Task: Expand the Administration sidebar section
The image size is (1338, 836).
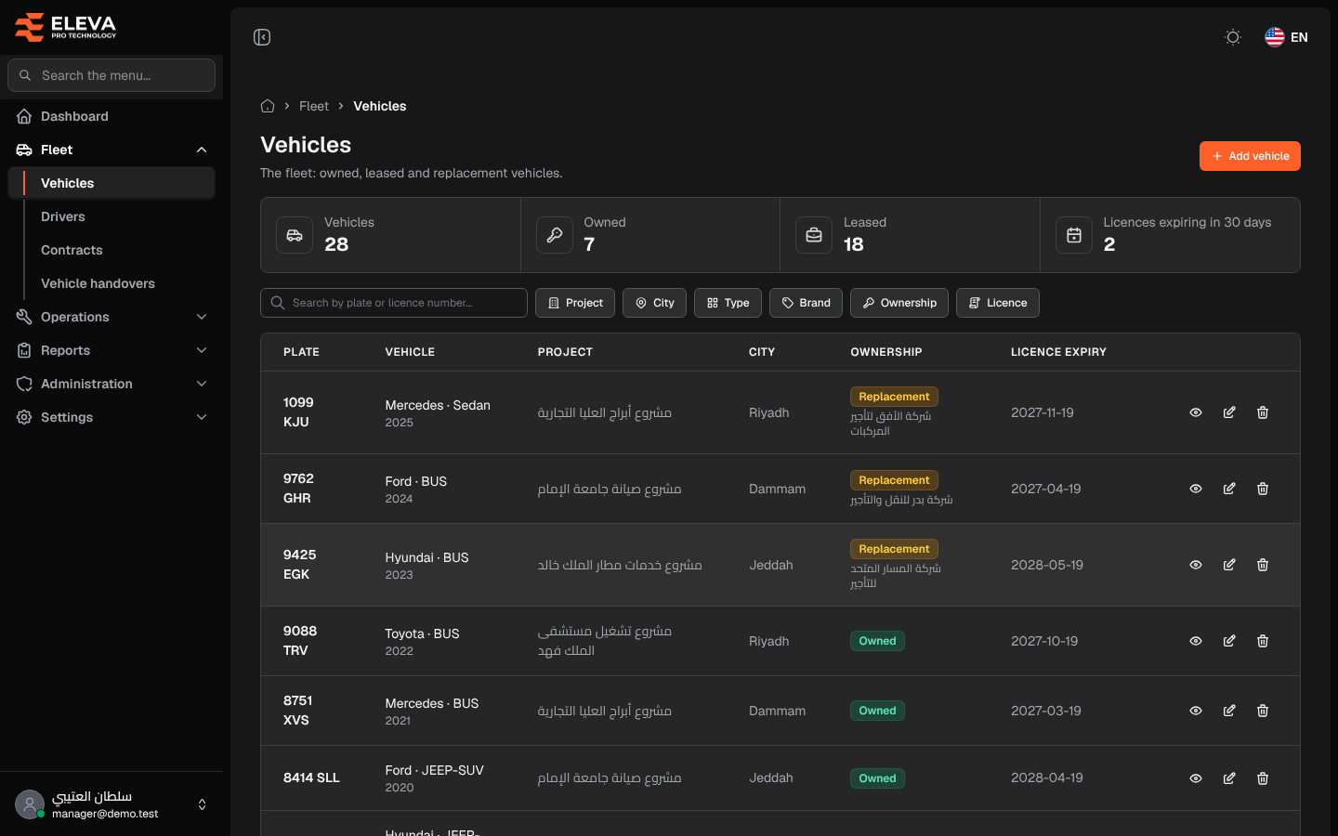Action: pyautogui.click(x=111, y=384)
